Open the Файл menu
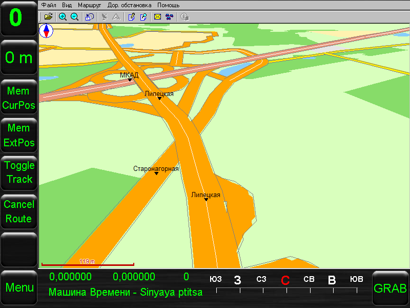The width and height of the screenshot is (410, 308). 49,5
